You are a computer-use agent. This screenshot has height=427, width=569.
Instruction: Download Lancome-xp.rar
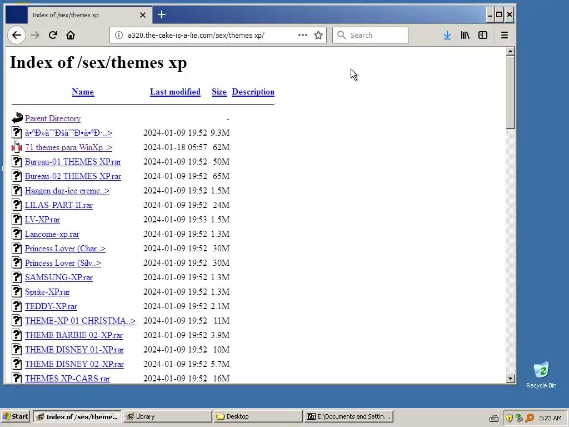point(52,234)
